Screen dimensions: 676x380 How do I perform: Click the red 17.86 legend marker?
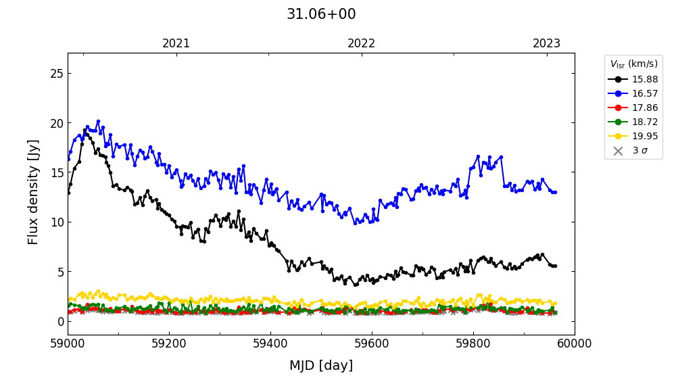(618, 108)
